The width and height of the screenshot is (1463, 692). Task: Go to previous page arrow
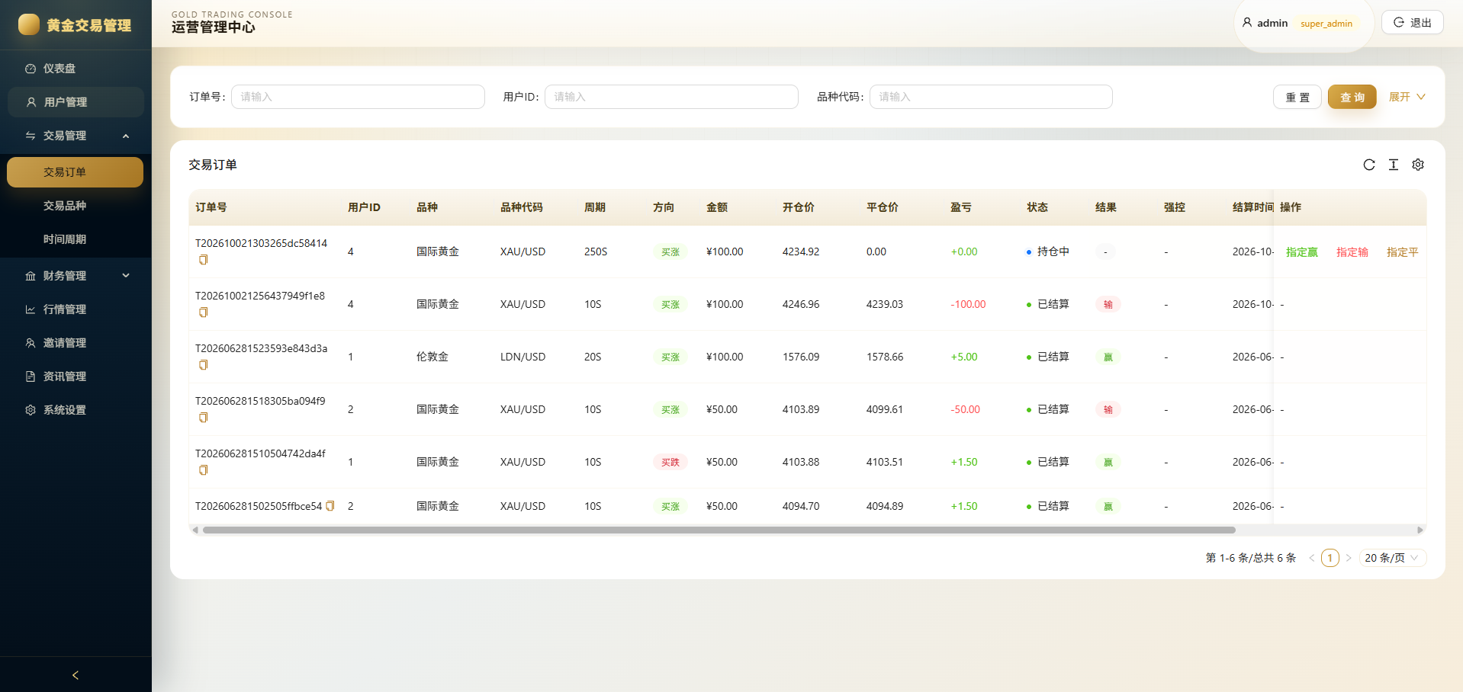coord(1312,558)
